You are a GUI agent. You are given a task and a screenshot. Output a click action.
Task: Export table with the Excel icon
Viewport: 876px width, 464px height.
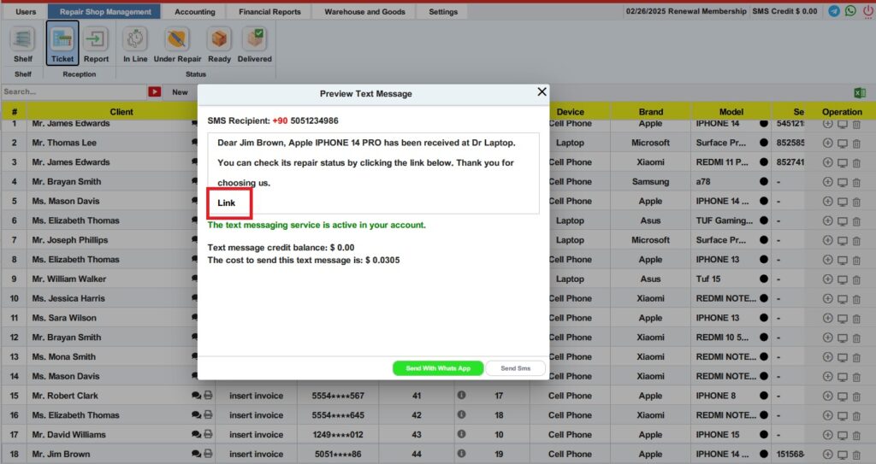pos(860,92)
